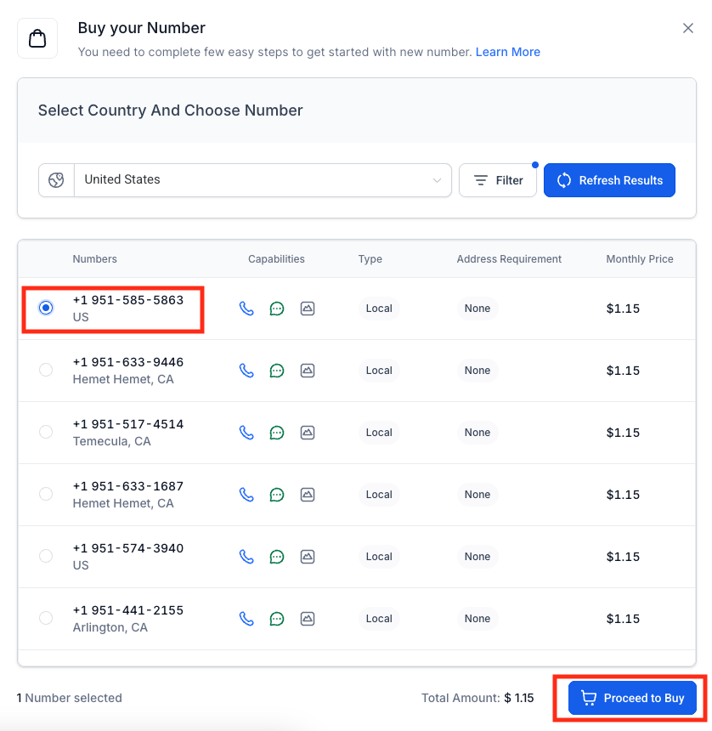Click the phone icon in the +1 951-633-1687 row
Image resolution: width=712 pixels, height=731 pixels.
(246, 495)
